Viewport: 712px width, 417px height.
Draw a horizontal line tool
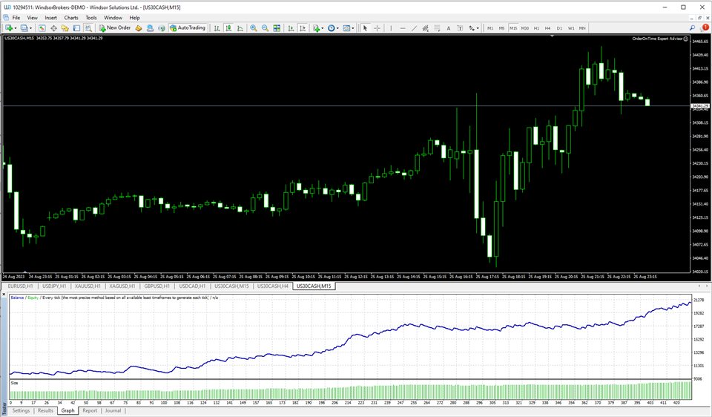[x=403, y=28]
